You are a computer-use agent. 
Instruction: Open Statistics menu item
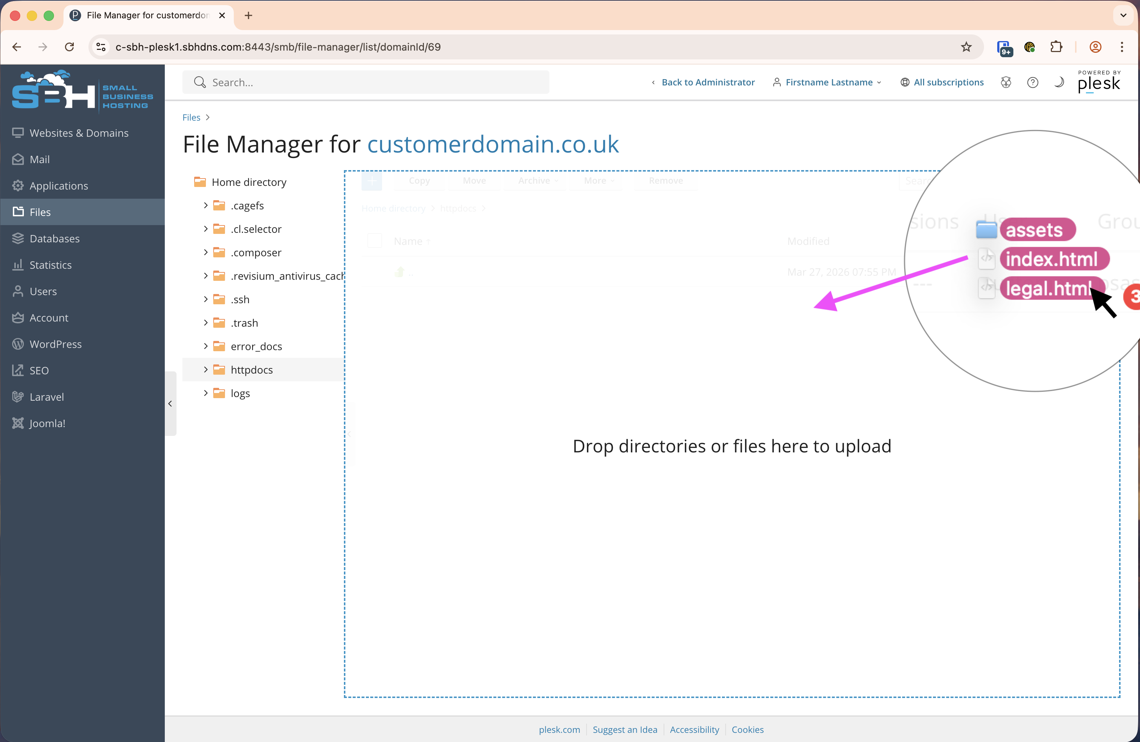50,265
